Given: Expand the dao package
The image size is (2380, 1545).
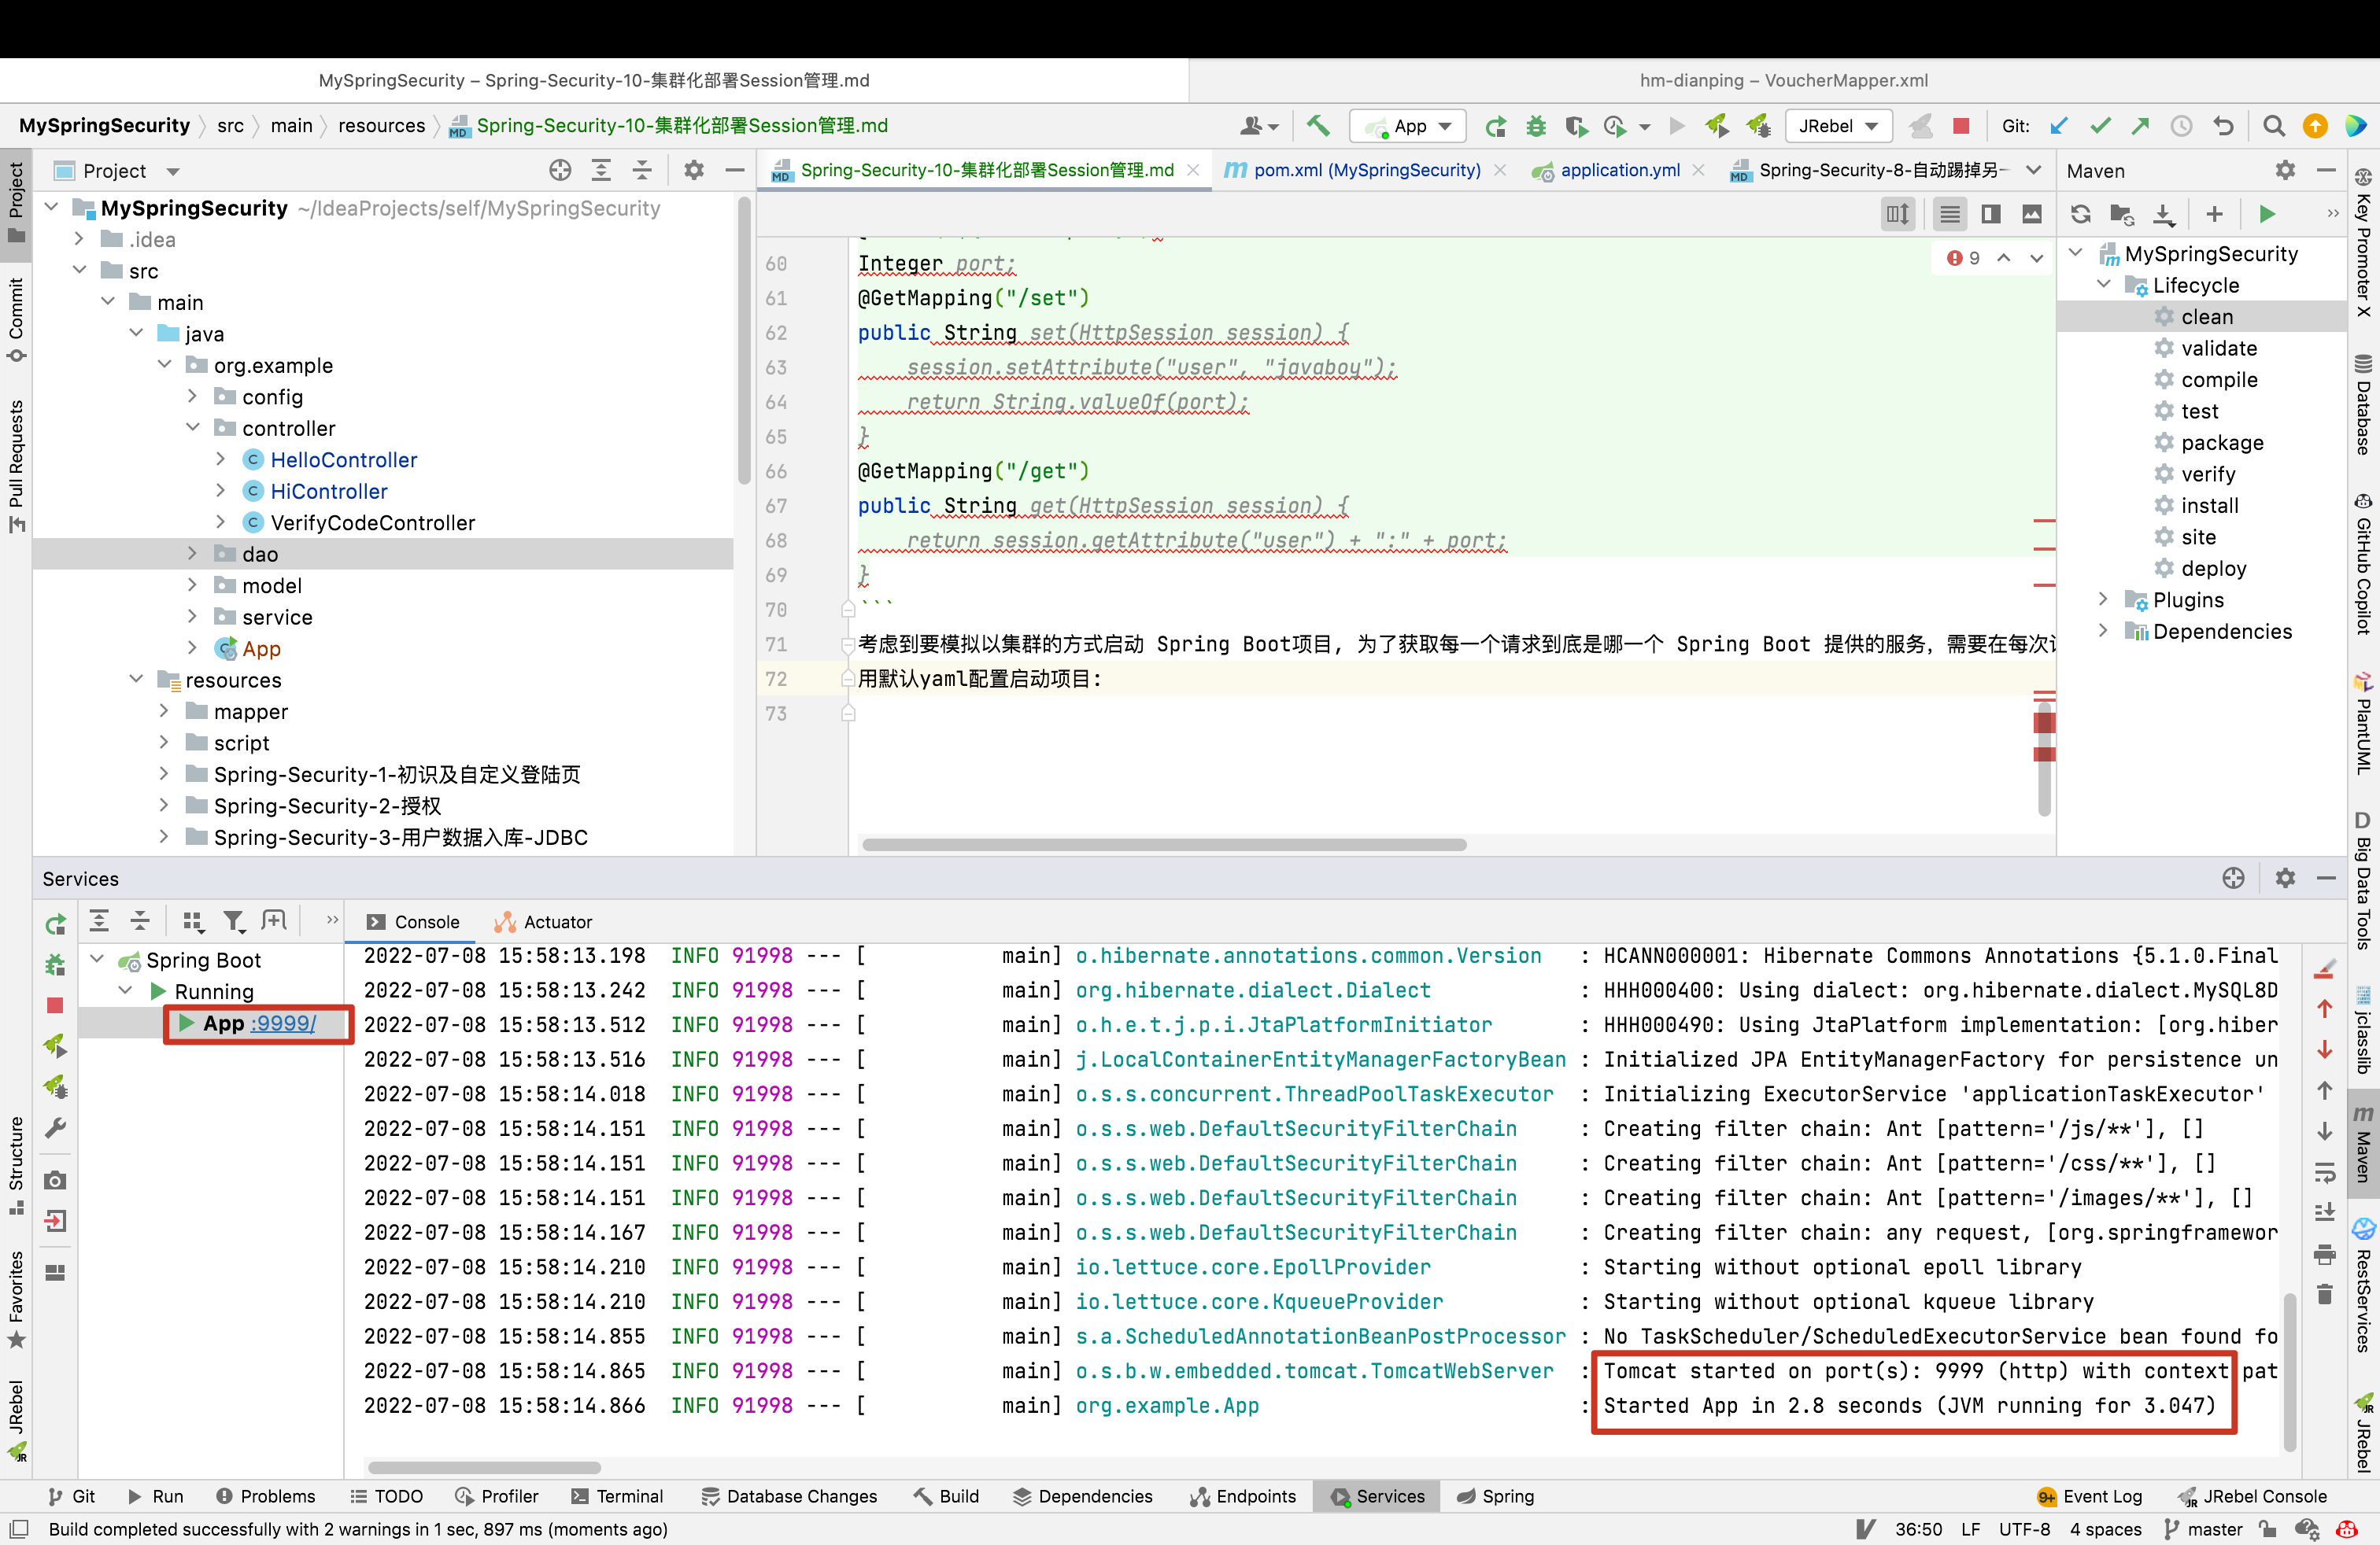Looking at the screenshot, I should pos(193,555).
